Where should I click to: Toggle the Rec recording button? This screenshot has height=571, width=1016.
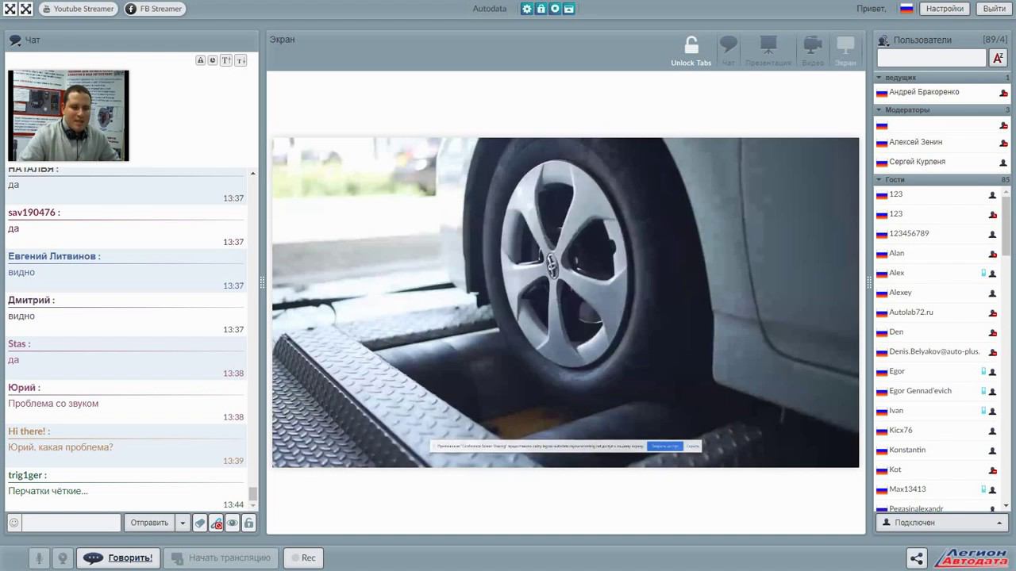(303, 558)
